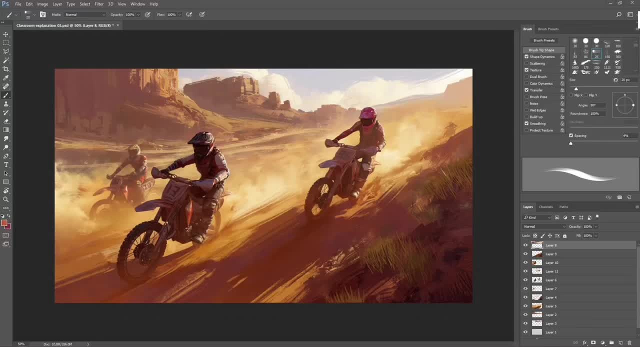Viewport: 640px width, 347px height.
Task: Open the layer Opacity dropdown arrow
Action: pyautogui.click(x=596, y=226)
